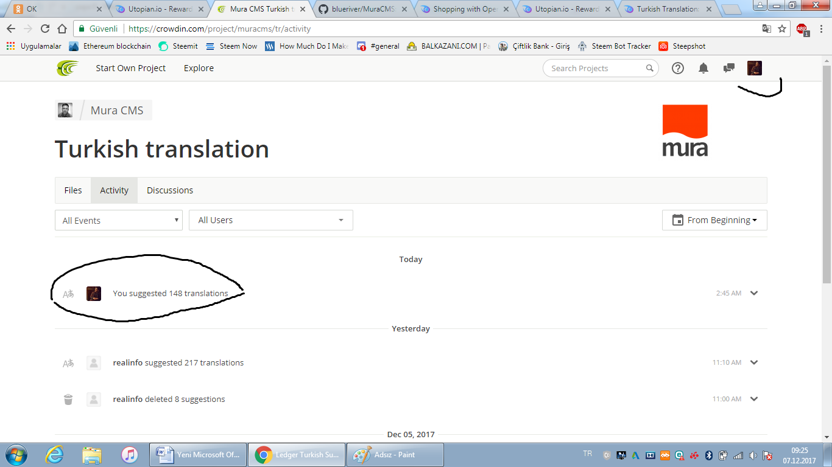Click the Bluetooth tray icon

click(708, 455)
